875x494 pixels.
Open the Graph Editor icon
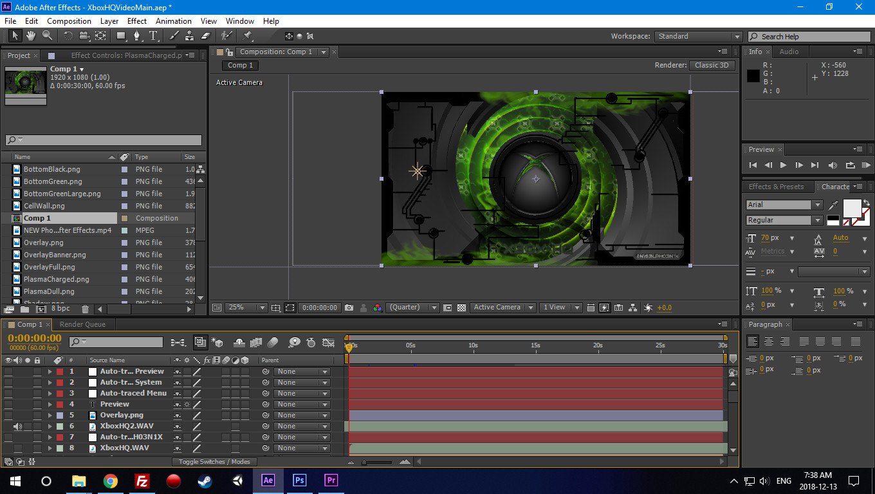[328, 342]
